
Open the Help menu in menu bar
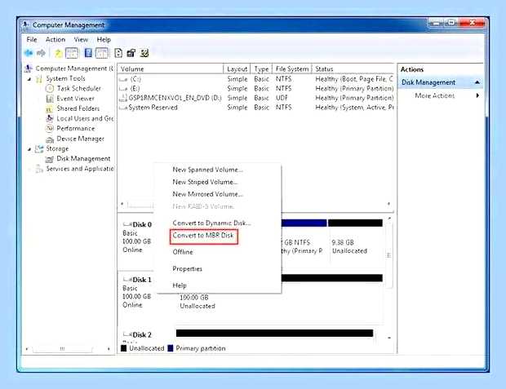coord(104,39)
